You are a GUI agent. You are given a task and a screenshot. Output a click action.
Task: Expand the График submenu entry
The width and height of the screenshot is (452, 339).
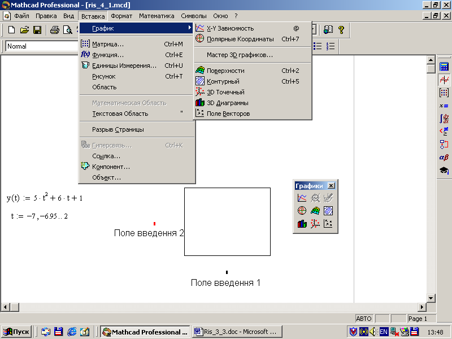(x=137, y=28)
